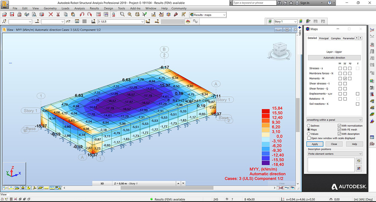Click the story level up arrow
The height and width of the screenshot is (202, 376).
178,183
